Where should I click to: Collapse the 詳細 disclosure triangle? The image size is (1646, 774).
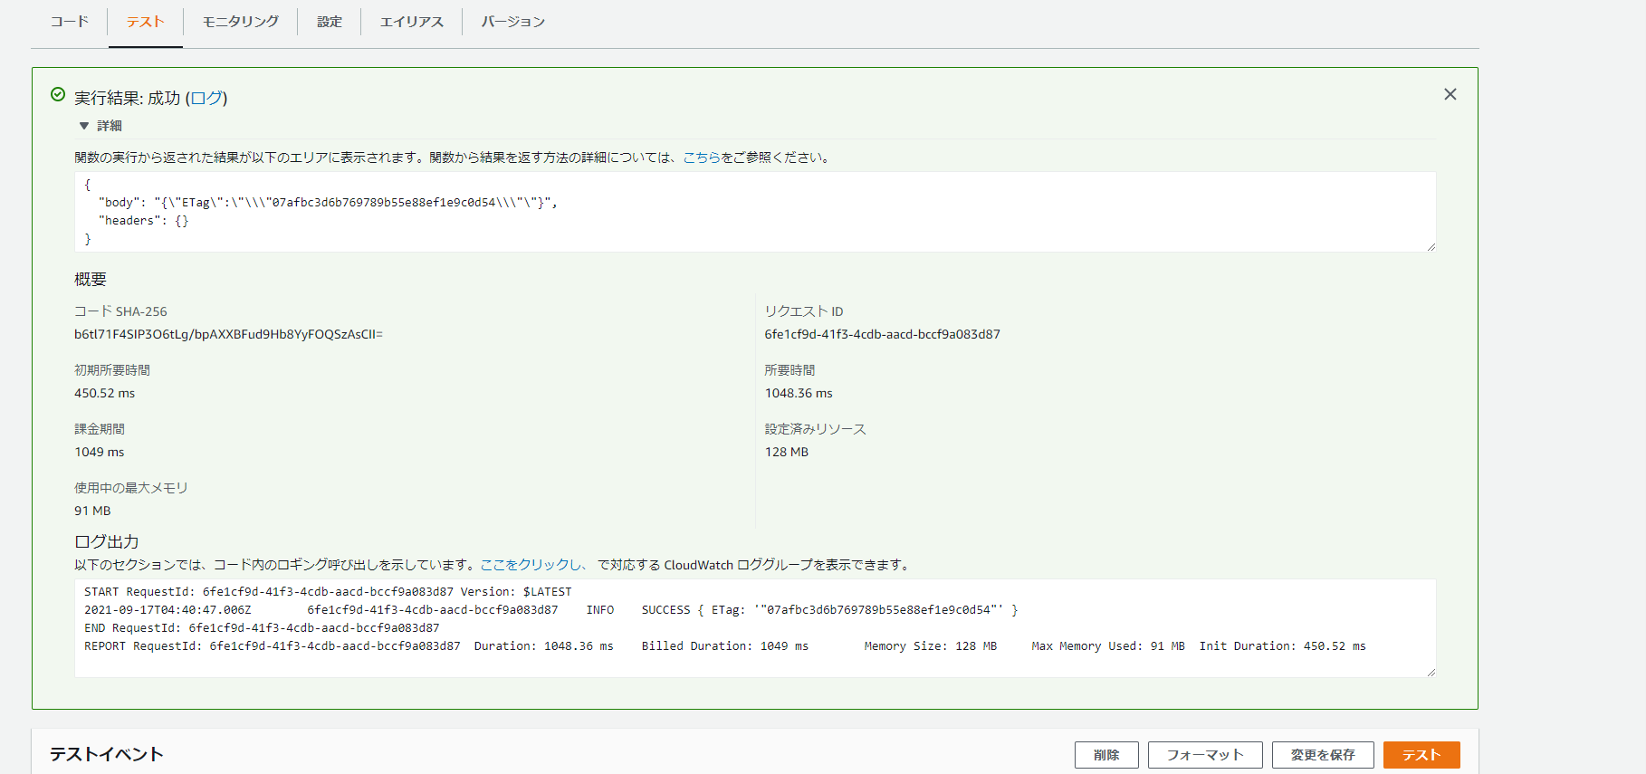coord(84,126)
